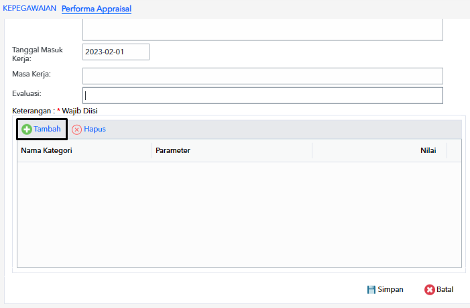Click inside the Evaluasi text field
470x308 pixels.
[263, 96]
